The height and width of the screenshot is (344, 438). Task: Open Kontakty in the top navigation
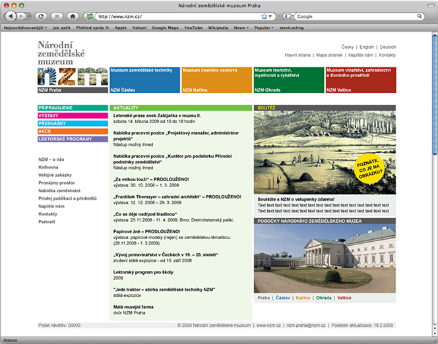[387, 55]
